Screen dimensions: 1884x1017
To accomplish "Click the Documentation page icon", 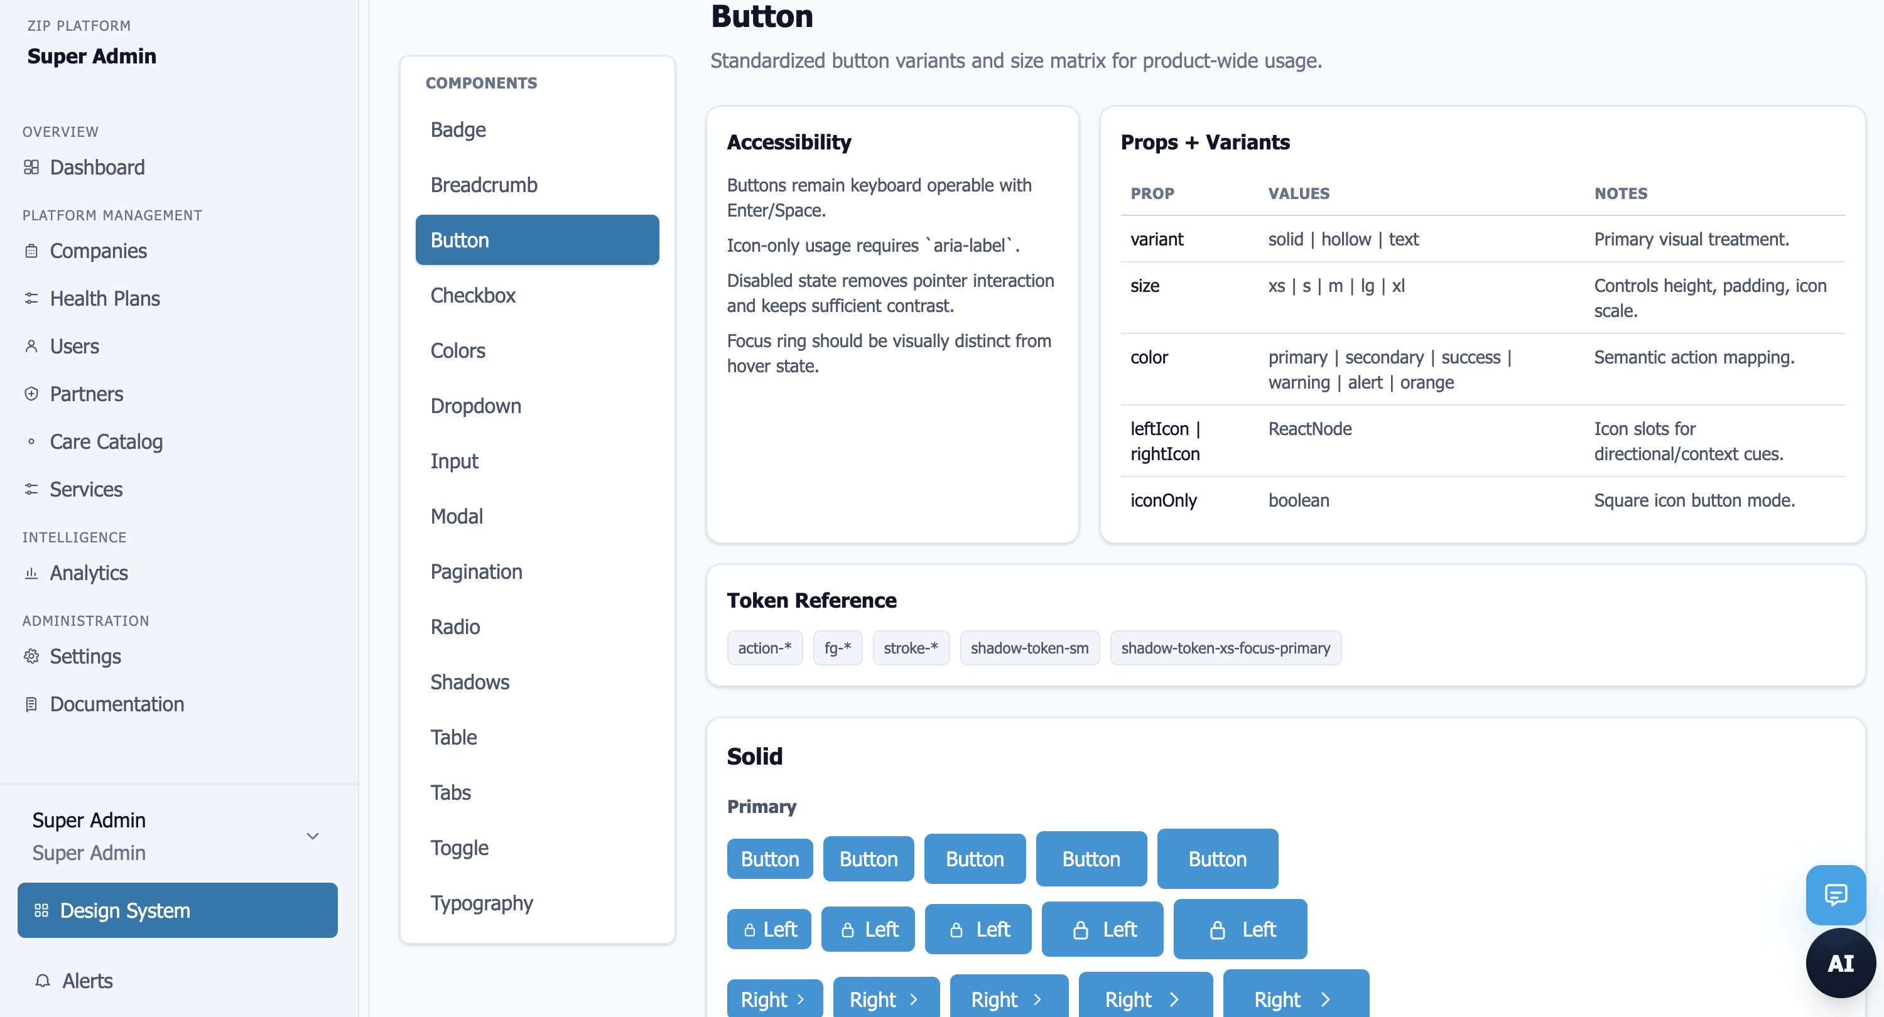I will pyautogui.click(x=31, y=704).
